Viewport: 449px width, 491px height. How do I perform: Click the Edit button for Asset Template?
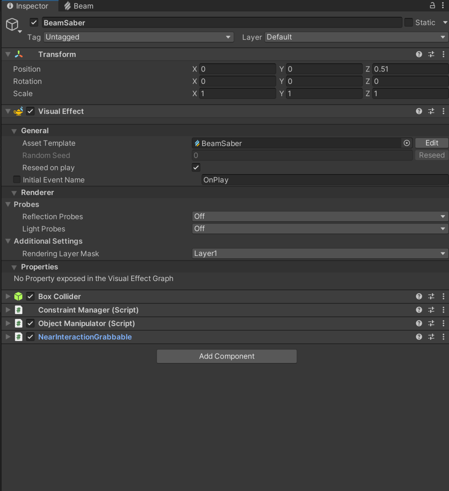click(x=432, y=143)
